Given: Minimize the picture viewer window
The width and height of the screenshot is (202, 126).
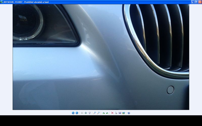Looking at the screenshot, I should pos(193,2).
